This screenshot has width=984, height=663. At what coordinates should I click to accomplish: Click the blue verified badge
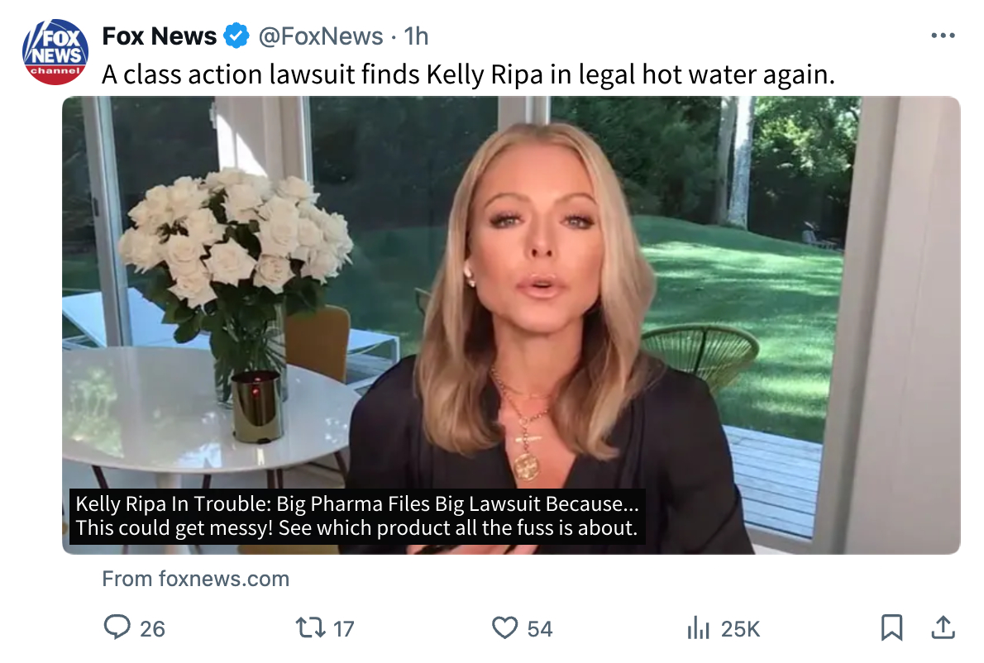point(237,36)
